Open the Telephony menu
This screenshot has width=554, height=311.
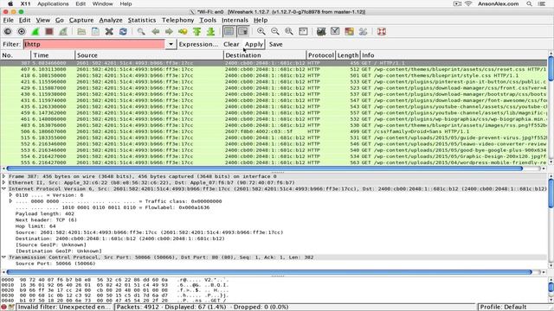(177, 20)
